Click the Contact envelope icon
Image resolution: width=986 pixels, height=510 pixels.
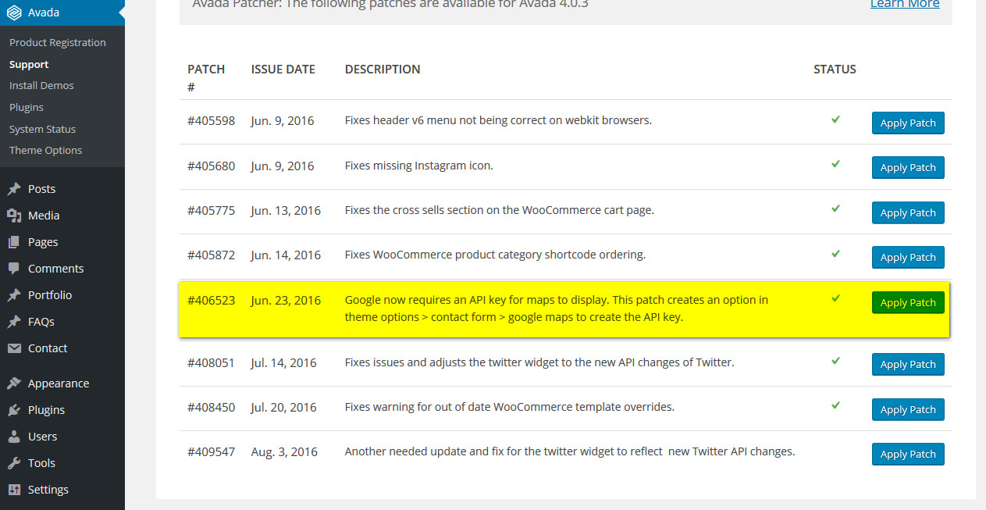(x=14, y=348)
